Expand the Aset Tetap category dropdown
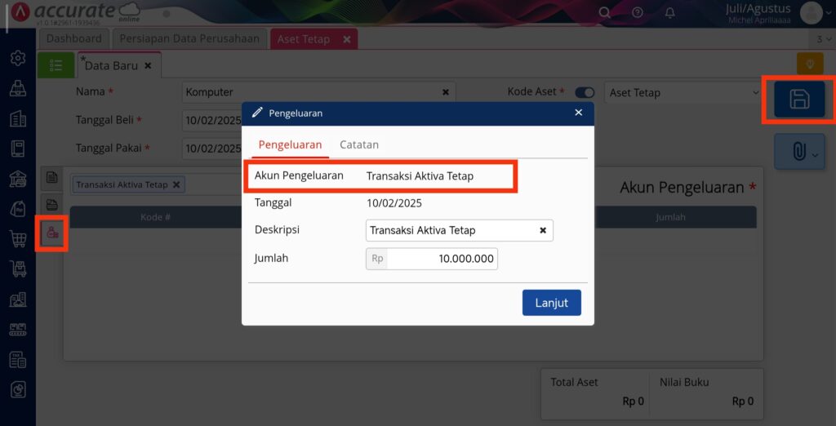This screenshot has height=426, width=836. tap(684, 93)
